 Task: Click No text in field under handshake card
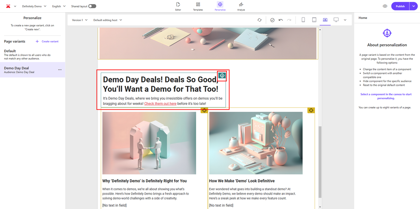(x=114, y=205)
